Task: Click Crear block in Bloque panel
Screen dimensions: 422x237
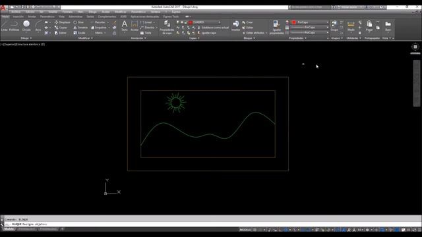Action: coord(247,22)
